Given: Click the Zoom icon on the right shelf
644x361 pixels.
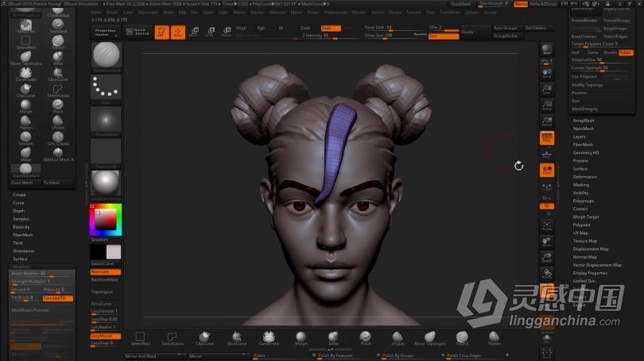Looking at the screenshot, I should coord(547,90).
